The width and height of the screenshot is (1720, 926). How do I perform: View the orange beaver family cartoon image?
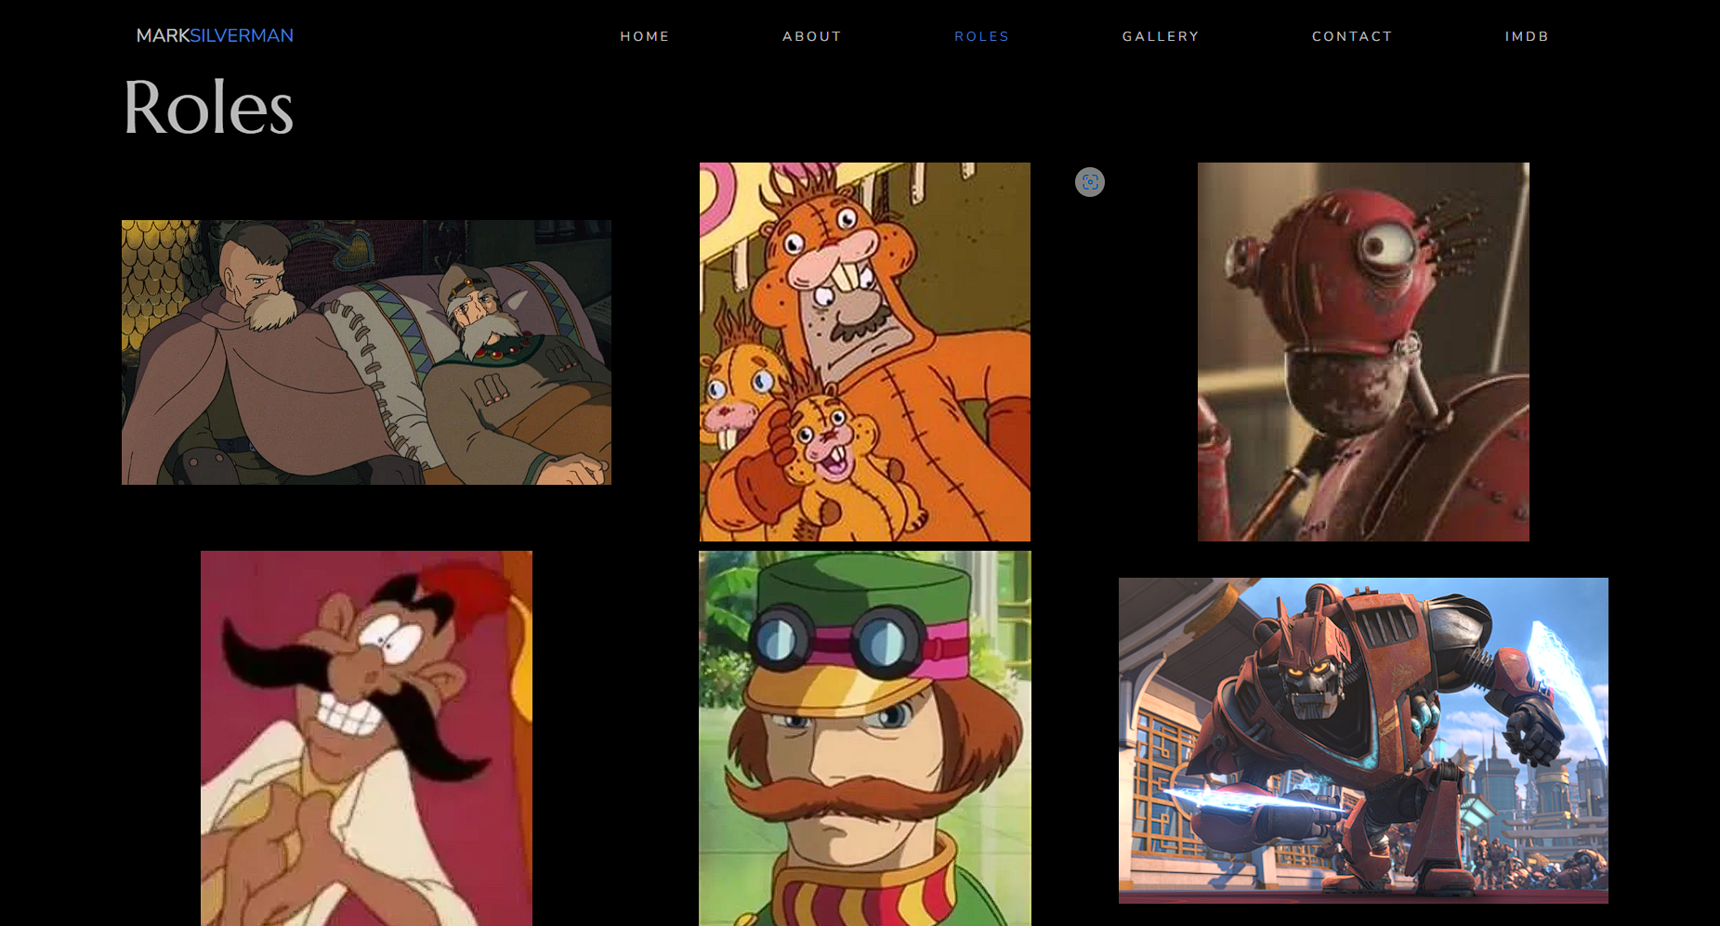click(x=865, y=352)
